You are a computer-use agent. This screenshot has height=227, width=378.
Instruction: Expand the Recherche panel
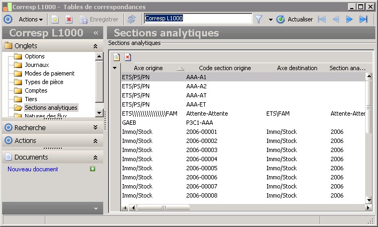click(x=95, y=128)
